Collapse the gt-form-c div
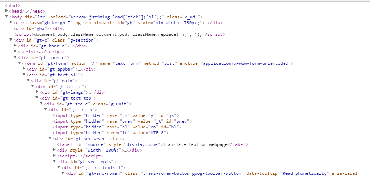The width and height of the screenshot is (370, 177). [15, 57]
